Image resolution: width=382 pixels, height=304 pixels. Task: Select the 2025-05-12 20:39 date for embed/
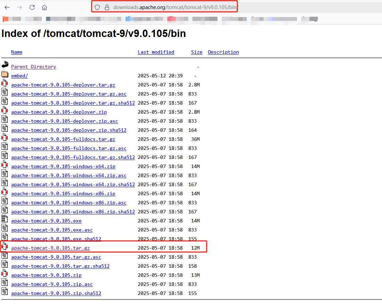(x=160, y=76)
